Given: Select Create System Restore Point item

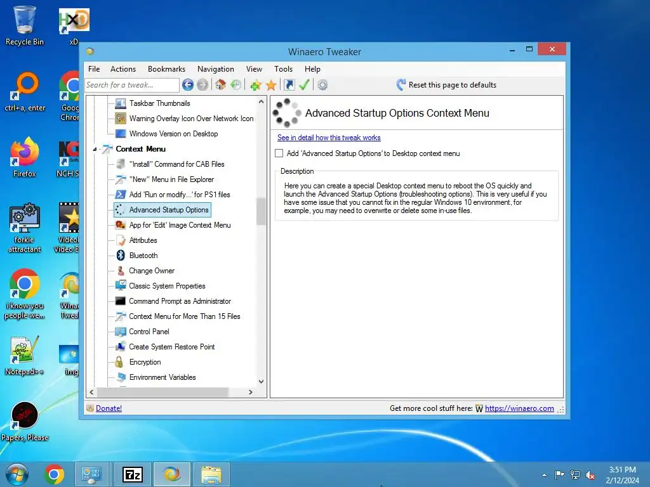Looking at the screenshot, I should coord(171,347).
